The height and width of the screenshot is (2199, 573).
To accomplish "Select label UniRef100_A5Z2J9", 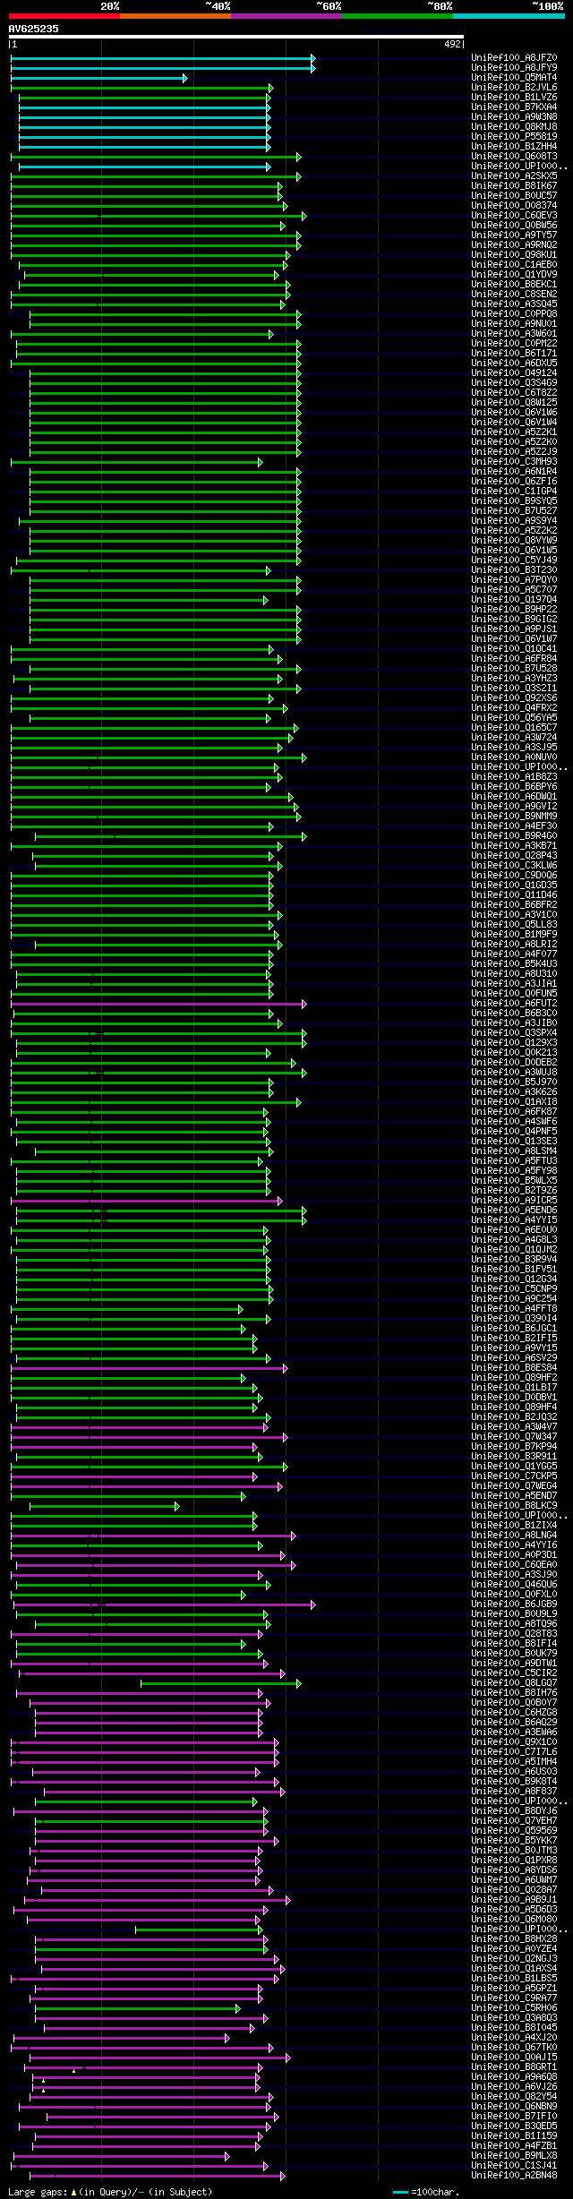I will click(514, 452).
